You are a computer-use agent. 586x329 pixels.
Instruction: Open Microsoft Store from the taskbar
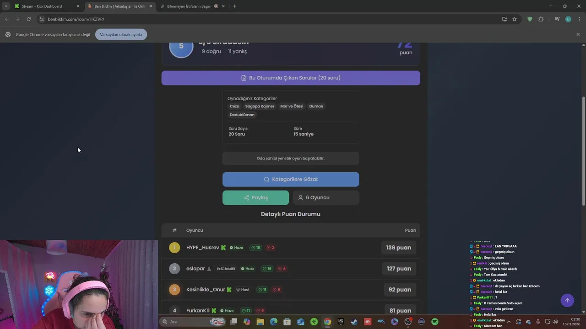click(287, 322)
